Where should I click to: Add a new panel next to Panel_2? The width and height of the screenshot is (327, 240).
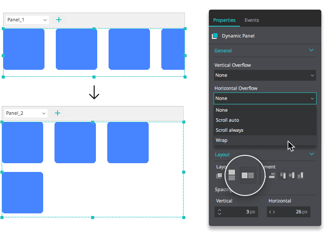tap(58, 113)
